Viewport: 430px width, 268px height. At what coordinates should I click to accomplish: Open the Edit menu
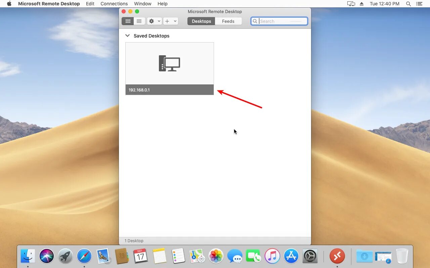pyautogui.click(x=90, y=4)
